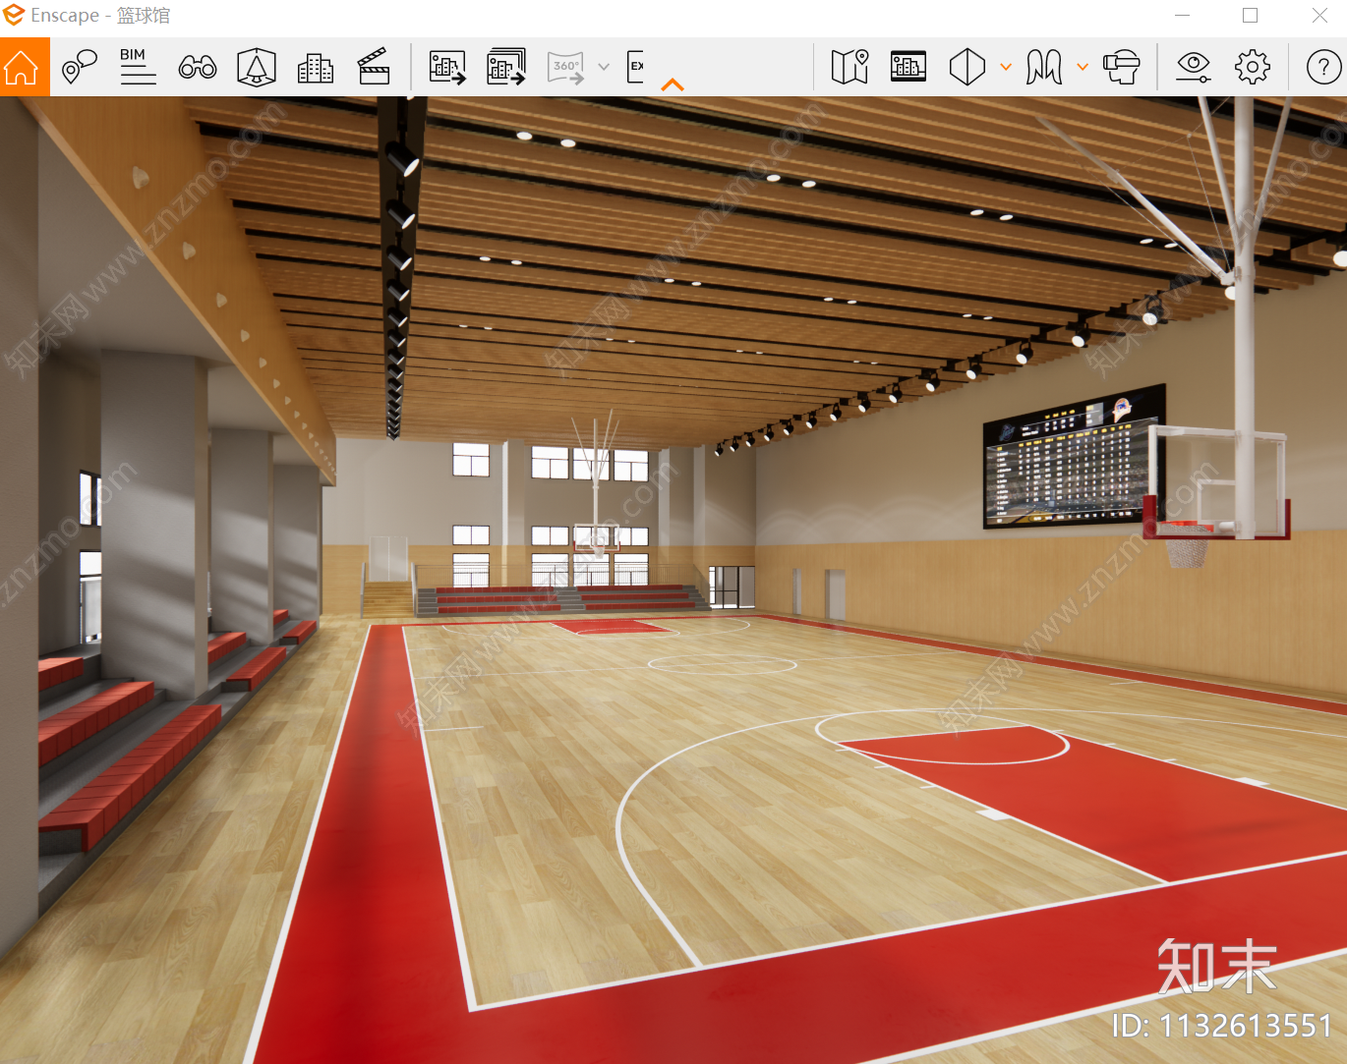
Task: Close the Enscape window
Action: [x=1319, y=15]
